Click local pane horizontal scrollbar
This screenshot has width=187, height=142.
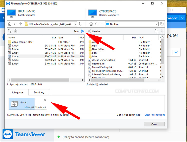point(40,80)
